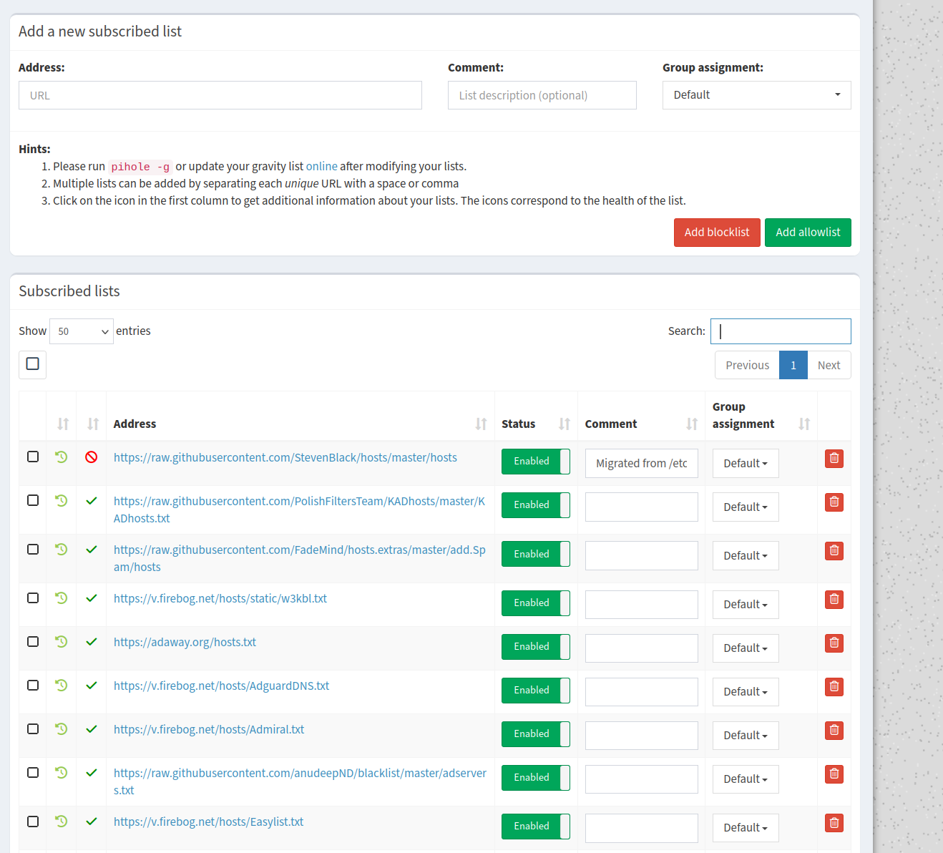Viewport: 943px width, 853px height.
Task: Open the Show entries count dropdown
Action: point(82,331)
